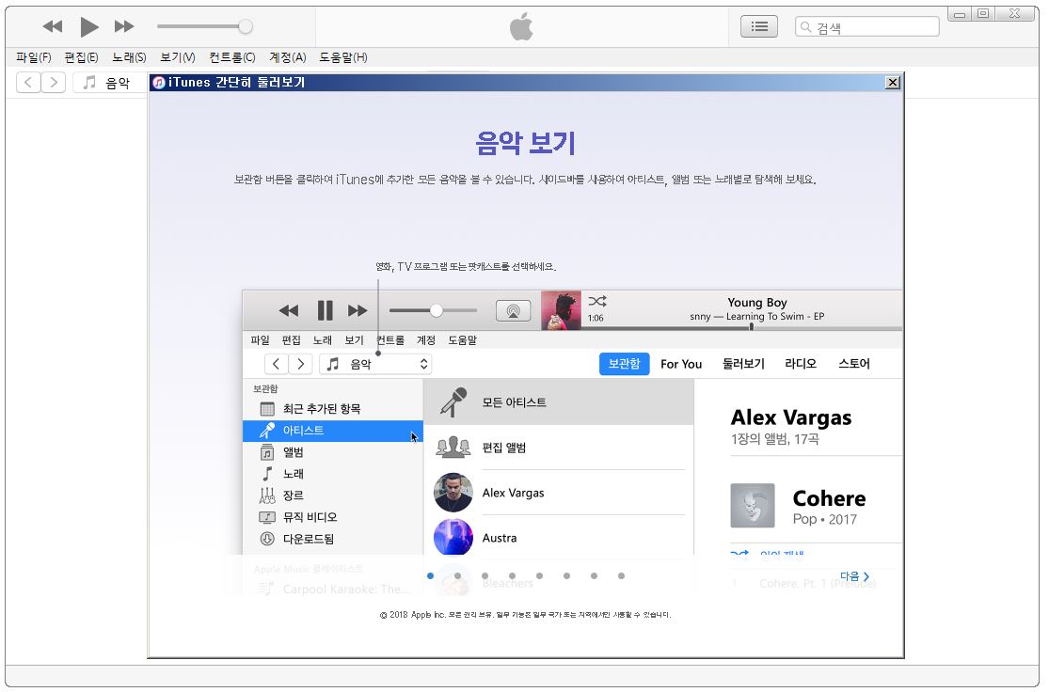Close the iTunes 간단히 둘러보기 dialog
This screenshot has width=1049, height=692.
click(893, 82)
